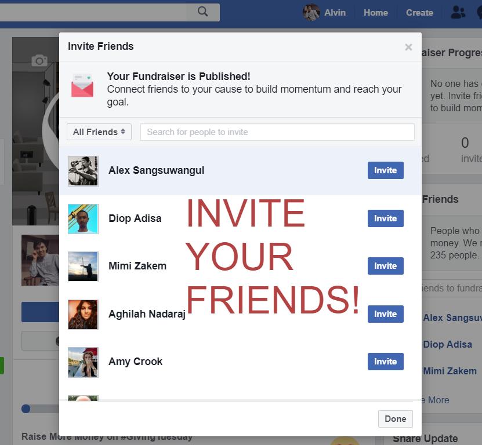The image size is (482, 445).
Task: Click the camera icon on the cover photo
Action: click(39, 60)
